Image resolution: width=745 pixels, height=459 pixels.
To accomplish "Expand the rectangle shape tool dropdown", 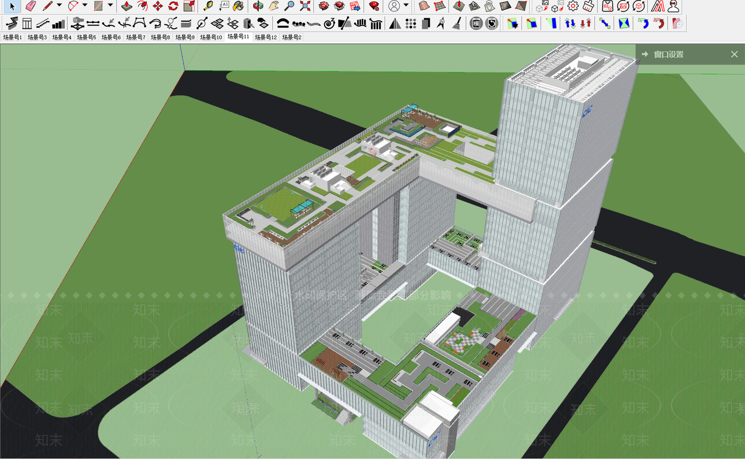I will pos(110,6).
